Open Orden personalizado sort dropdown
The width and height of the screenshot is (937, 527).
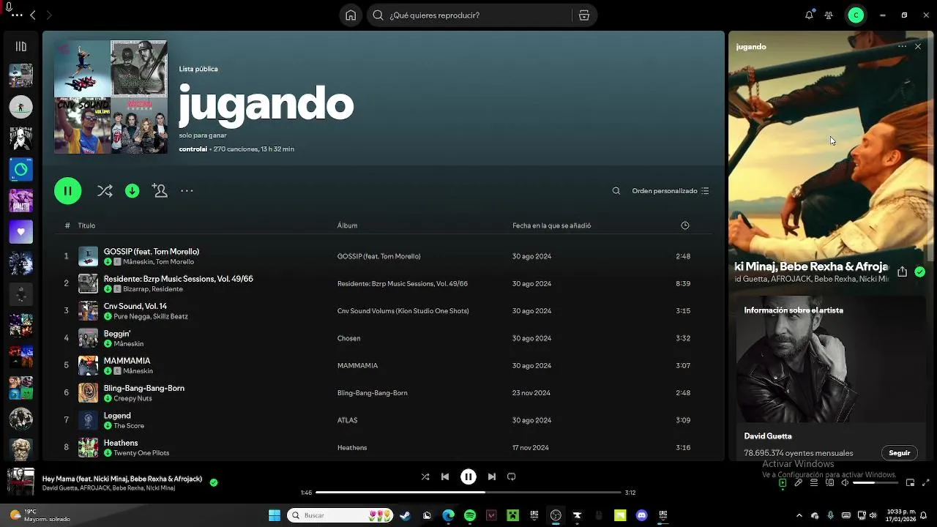coord(671,191)
